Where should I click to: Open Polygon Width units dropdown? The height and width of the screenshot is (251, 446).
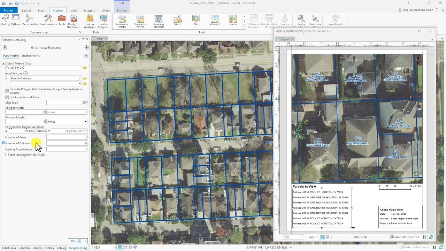(86, 112)
